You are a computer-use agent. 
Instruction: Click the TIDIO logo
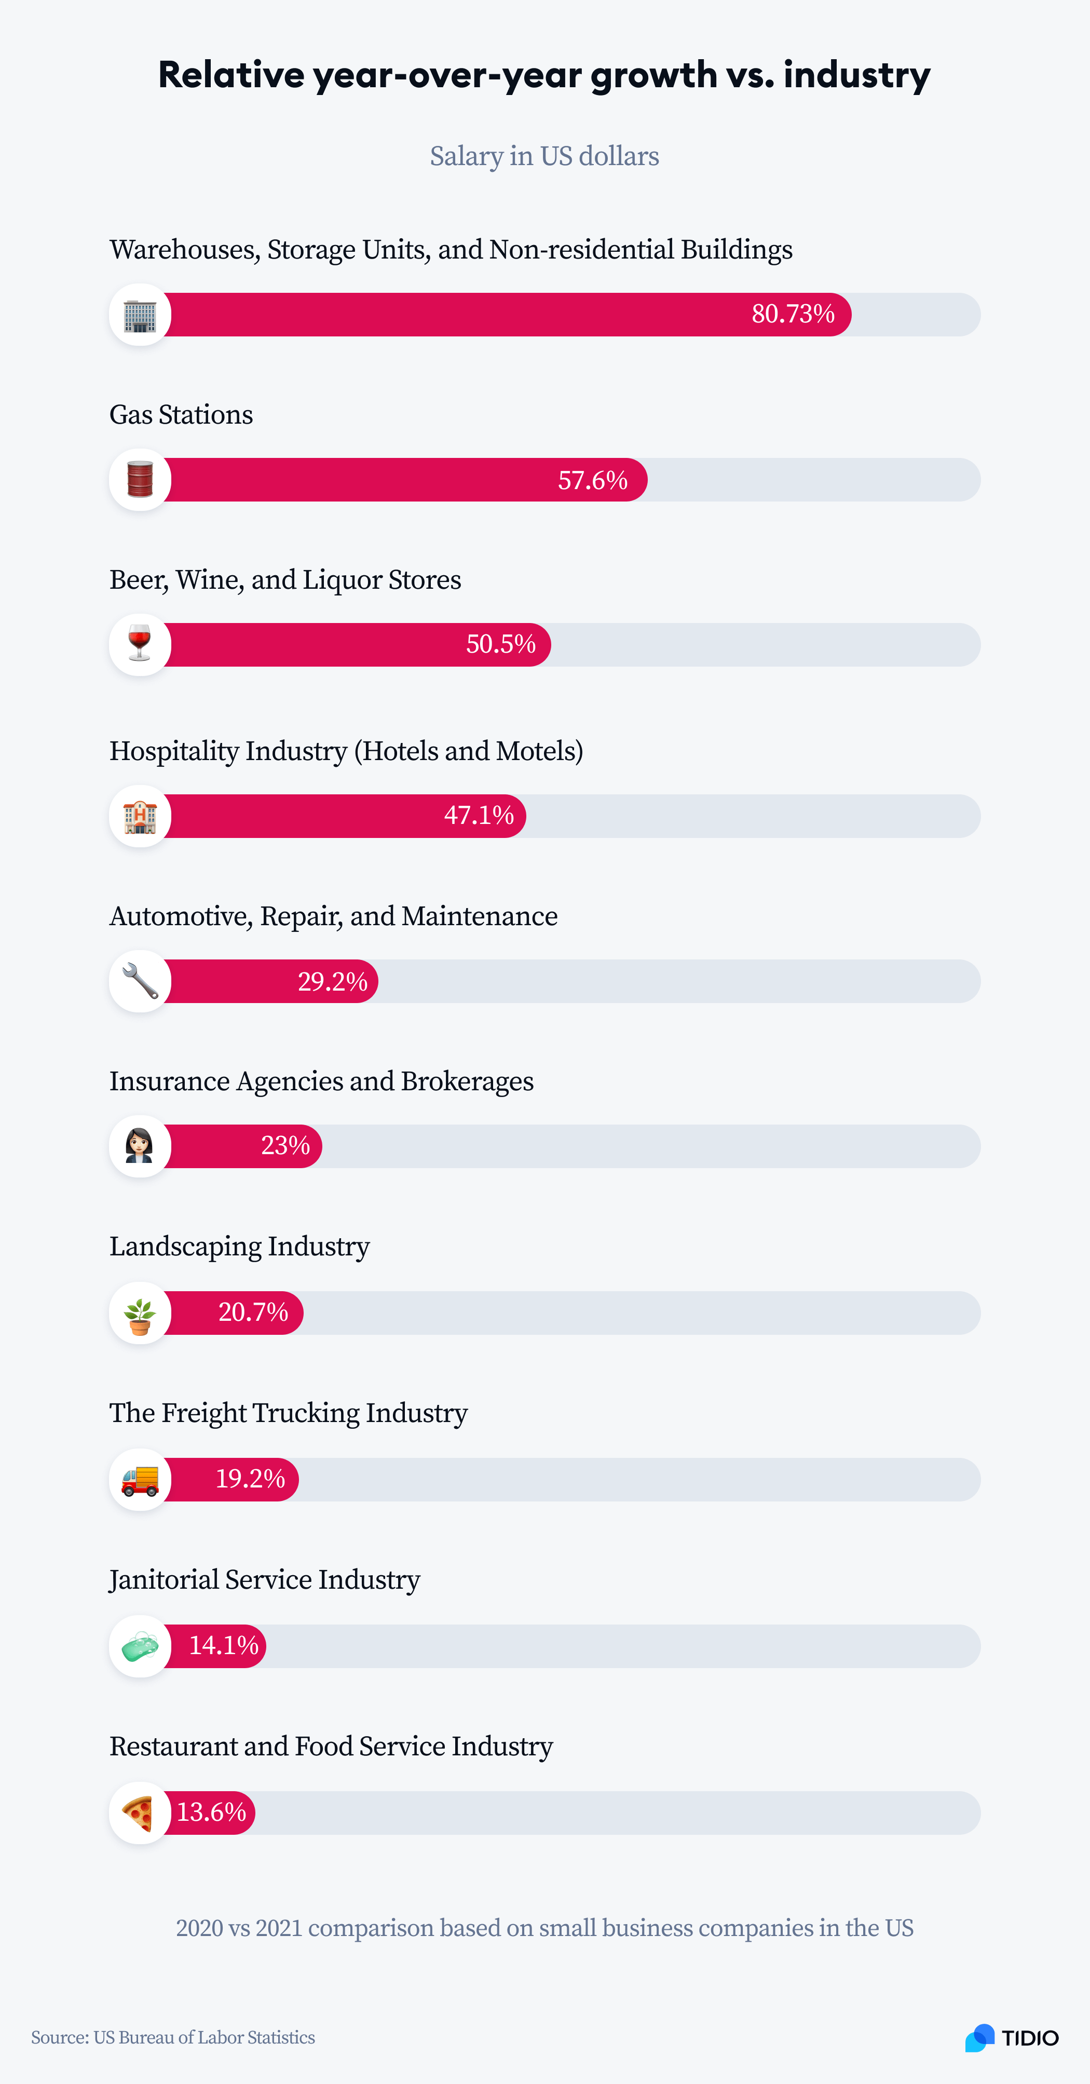pyautogui.click(x=1012, y=2038)
